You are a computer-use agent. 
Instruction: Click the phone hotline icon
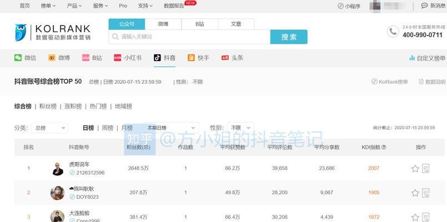(393, 32)
